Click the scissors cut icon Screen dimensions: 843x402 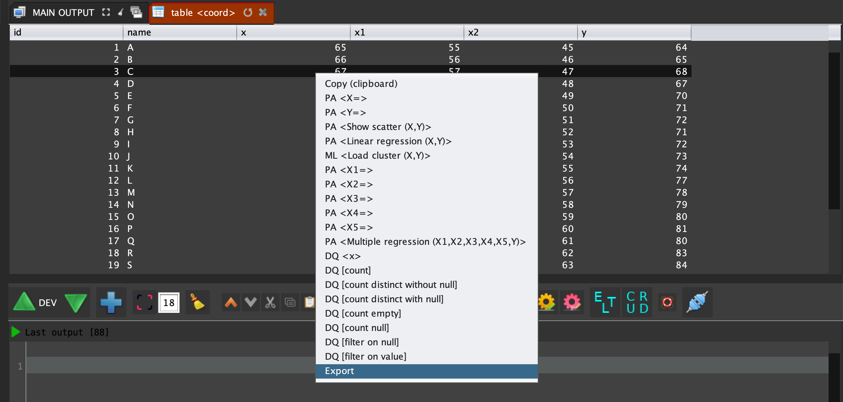coord(270,303)
